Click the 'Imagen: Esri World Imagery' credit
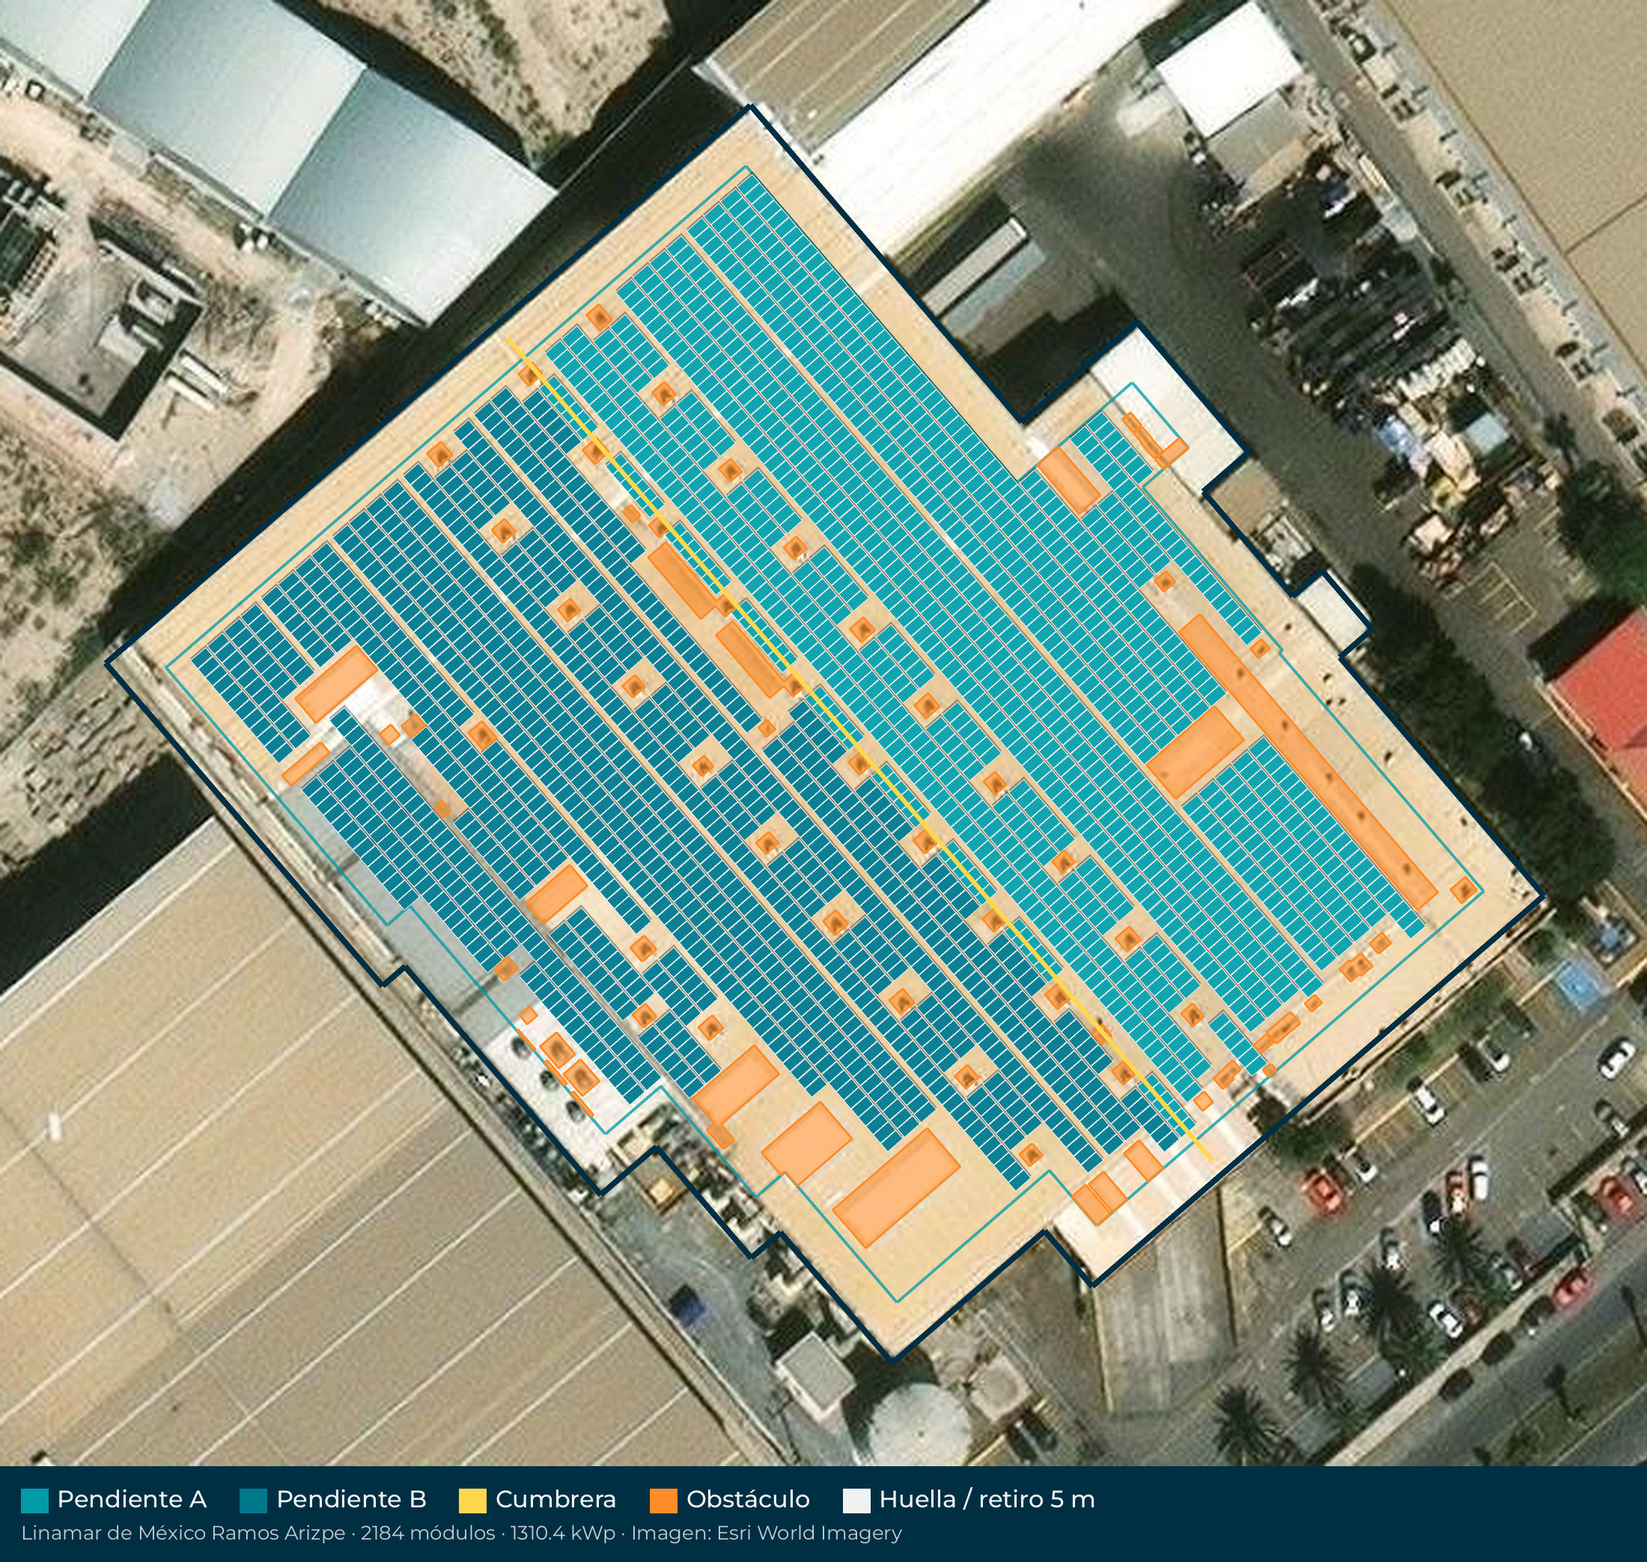Viewport: 1647px width, 1562px height. (766, 1533)
